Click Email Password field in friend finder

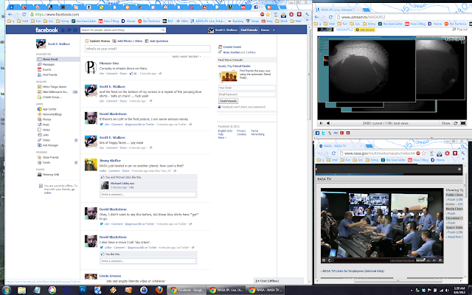pos(246,94)
